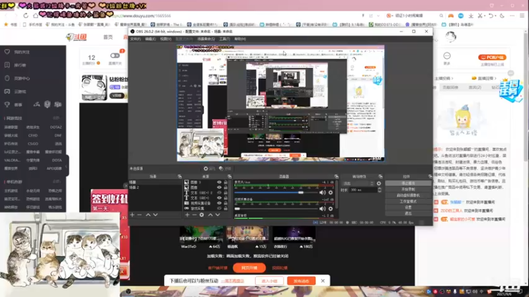The height and width of the screenshot is (297, 529).
Task: Pop out the Audio Mixer dock icon
Action: click(x=336, y=176)
